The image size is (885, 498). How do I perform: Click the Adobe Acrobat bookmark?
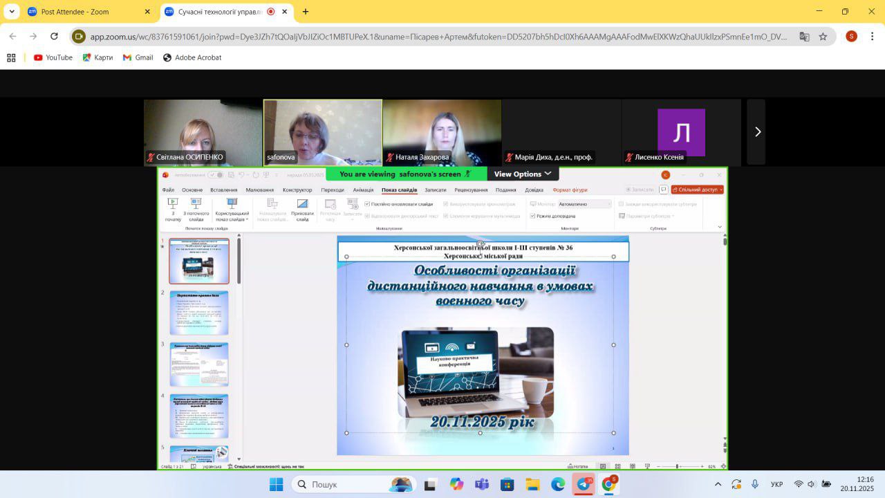point(192,57)
